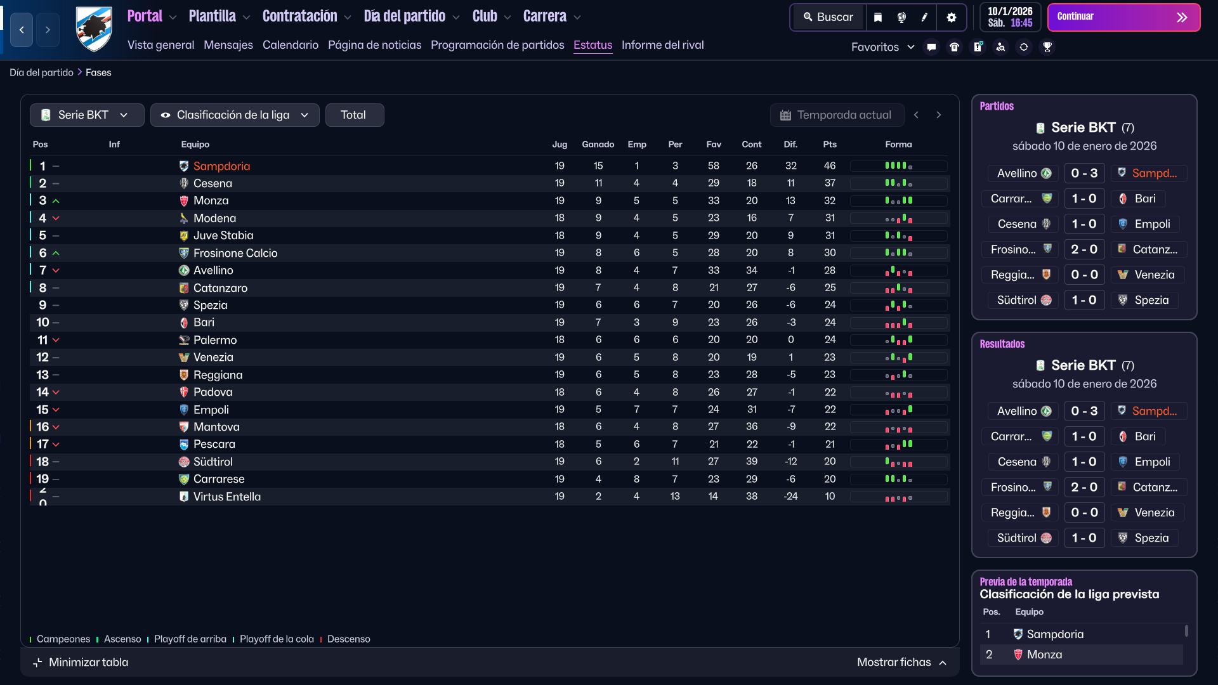
Task: Expand the Favoritos dropdown
Action: (882, 47)
